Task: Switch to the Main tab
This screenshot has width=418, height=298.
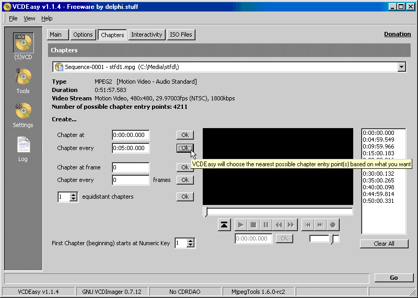Action: pos(58,35)
